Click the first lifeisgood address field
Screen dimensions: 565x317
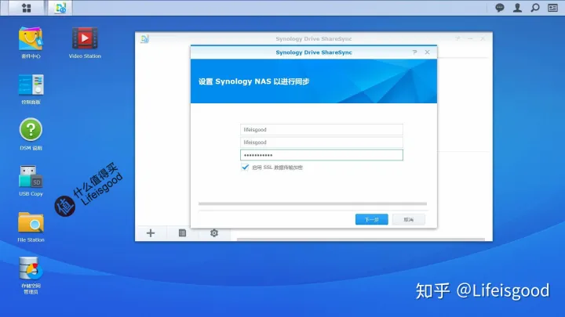pyautogui.click(x=322, y=129)
